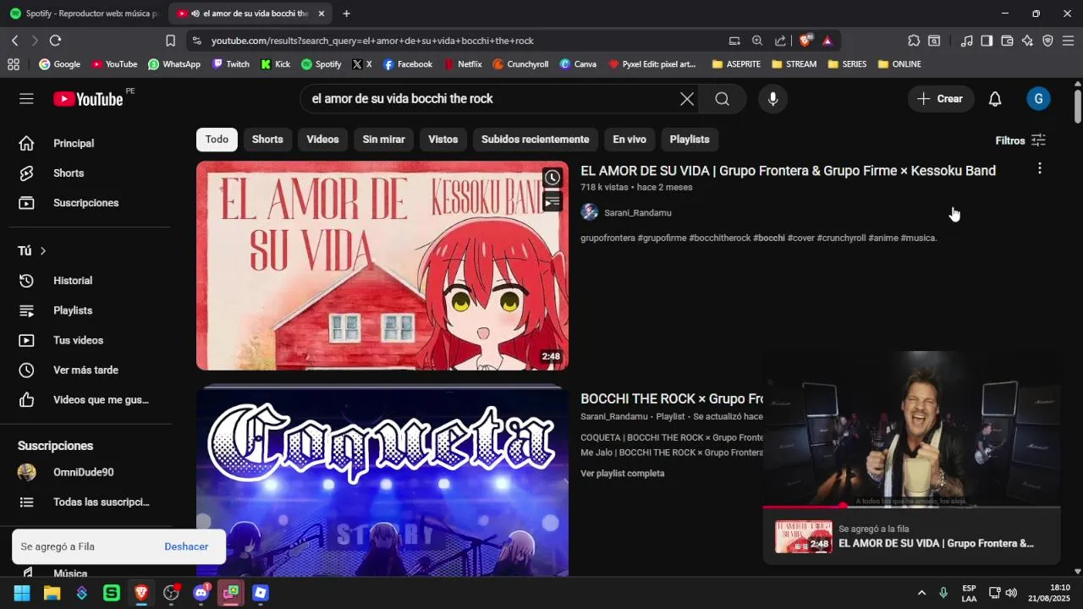Switch to the Spotify browser tab
The image size is (1083, 609).
click(x=83, y=14)
